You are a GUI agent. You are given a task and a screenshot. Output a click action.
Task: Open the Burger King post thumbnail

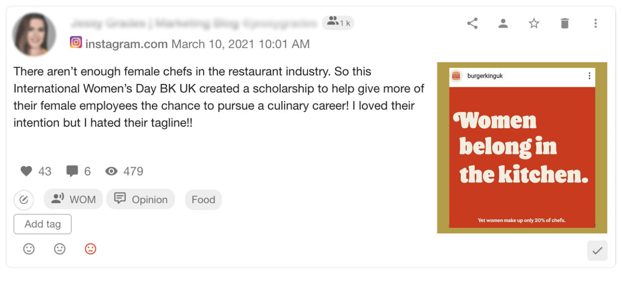pos(522,148)
